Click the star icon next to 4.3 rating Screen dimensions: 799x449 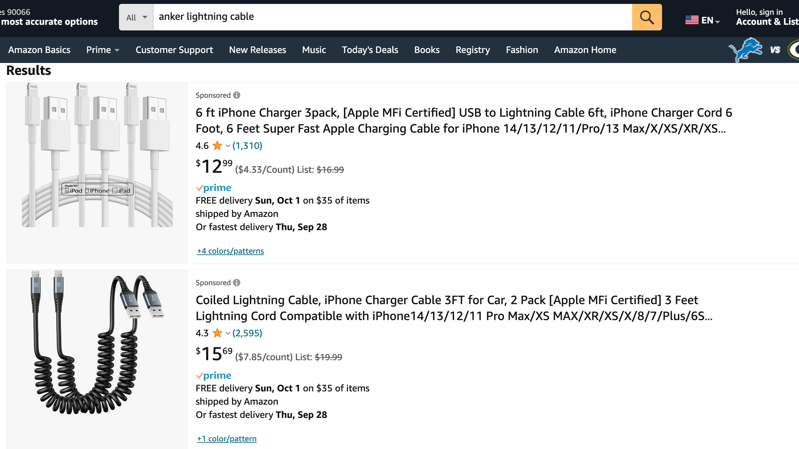coord(217,333)
